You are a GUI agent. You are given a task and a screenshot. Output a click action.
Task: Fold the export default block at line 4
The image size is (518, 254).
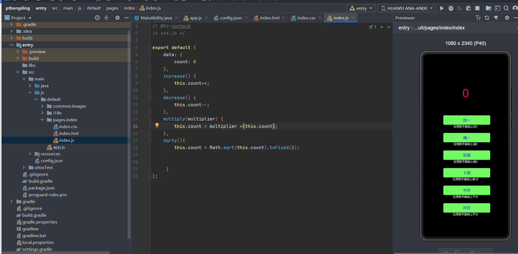(150, 47)
